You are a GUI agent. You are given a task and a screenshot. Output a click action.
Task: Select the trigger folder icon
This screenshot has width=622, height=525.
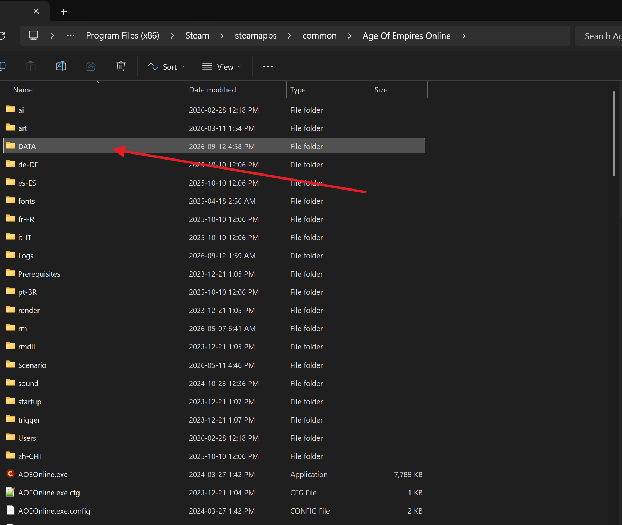[11, 419]
